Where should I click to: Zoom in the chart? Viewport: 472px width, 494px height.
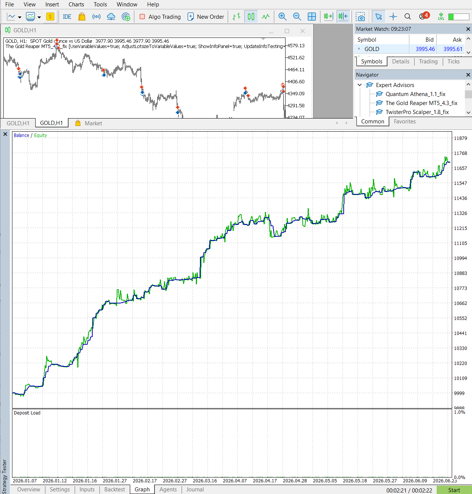click(283, 17)
